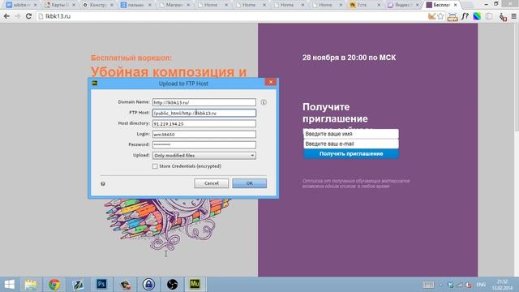Close the Upload to FTP Host dialog
519x292 pixels.
pos(270,82)
